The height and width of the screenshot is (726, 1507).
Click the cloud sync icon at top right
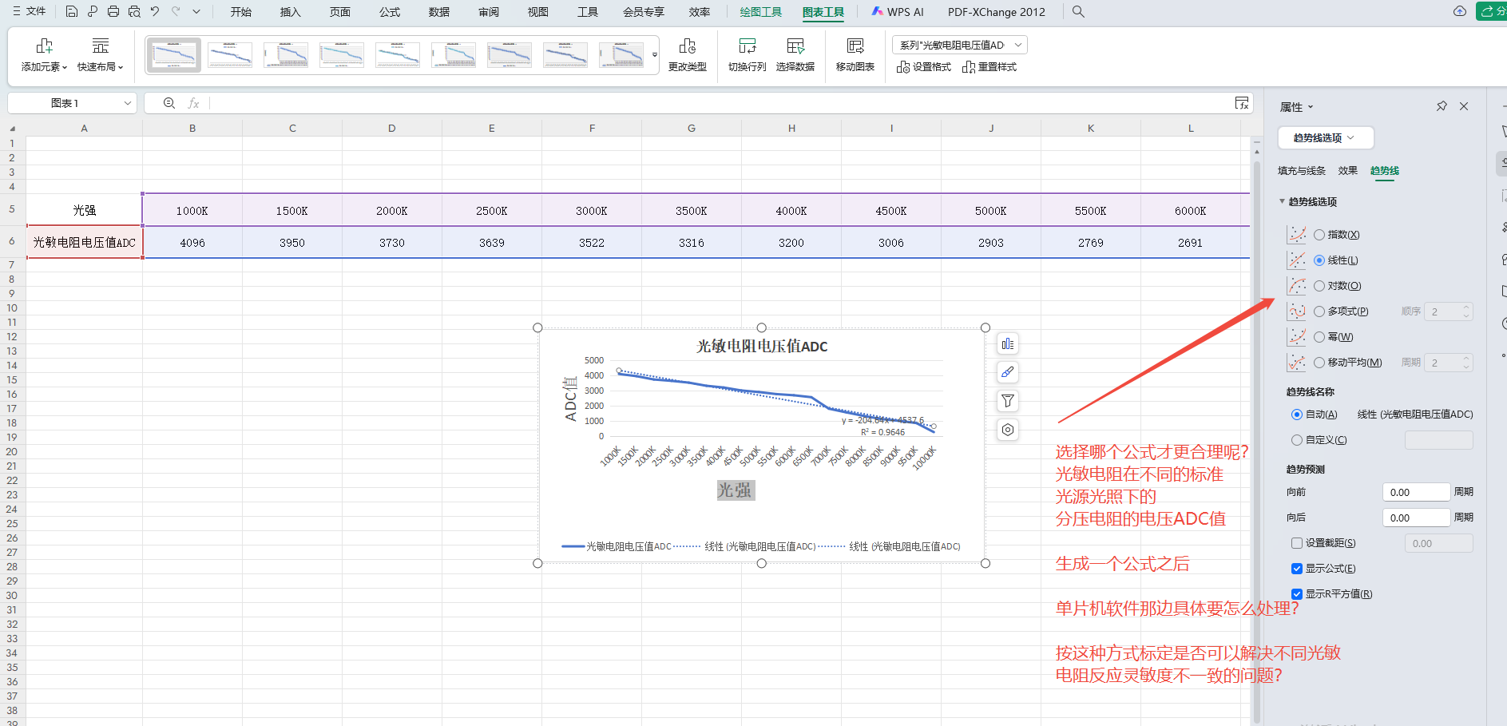[1460, 11]
